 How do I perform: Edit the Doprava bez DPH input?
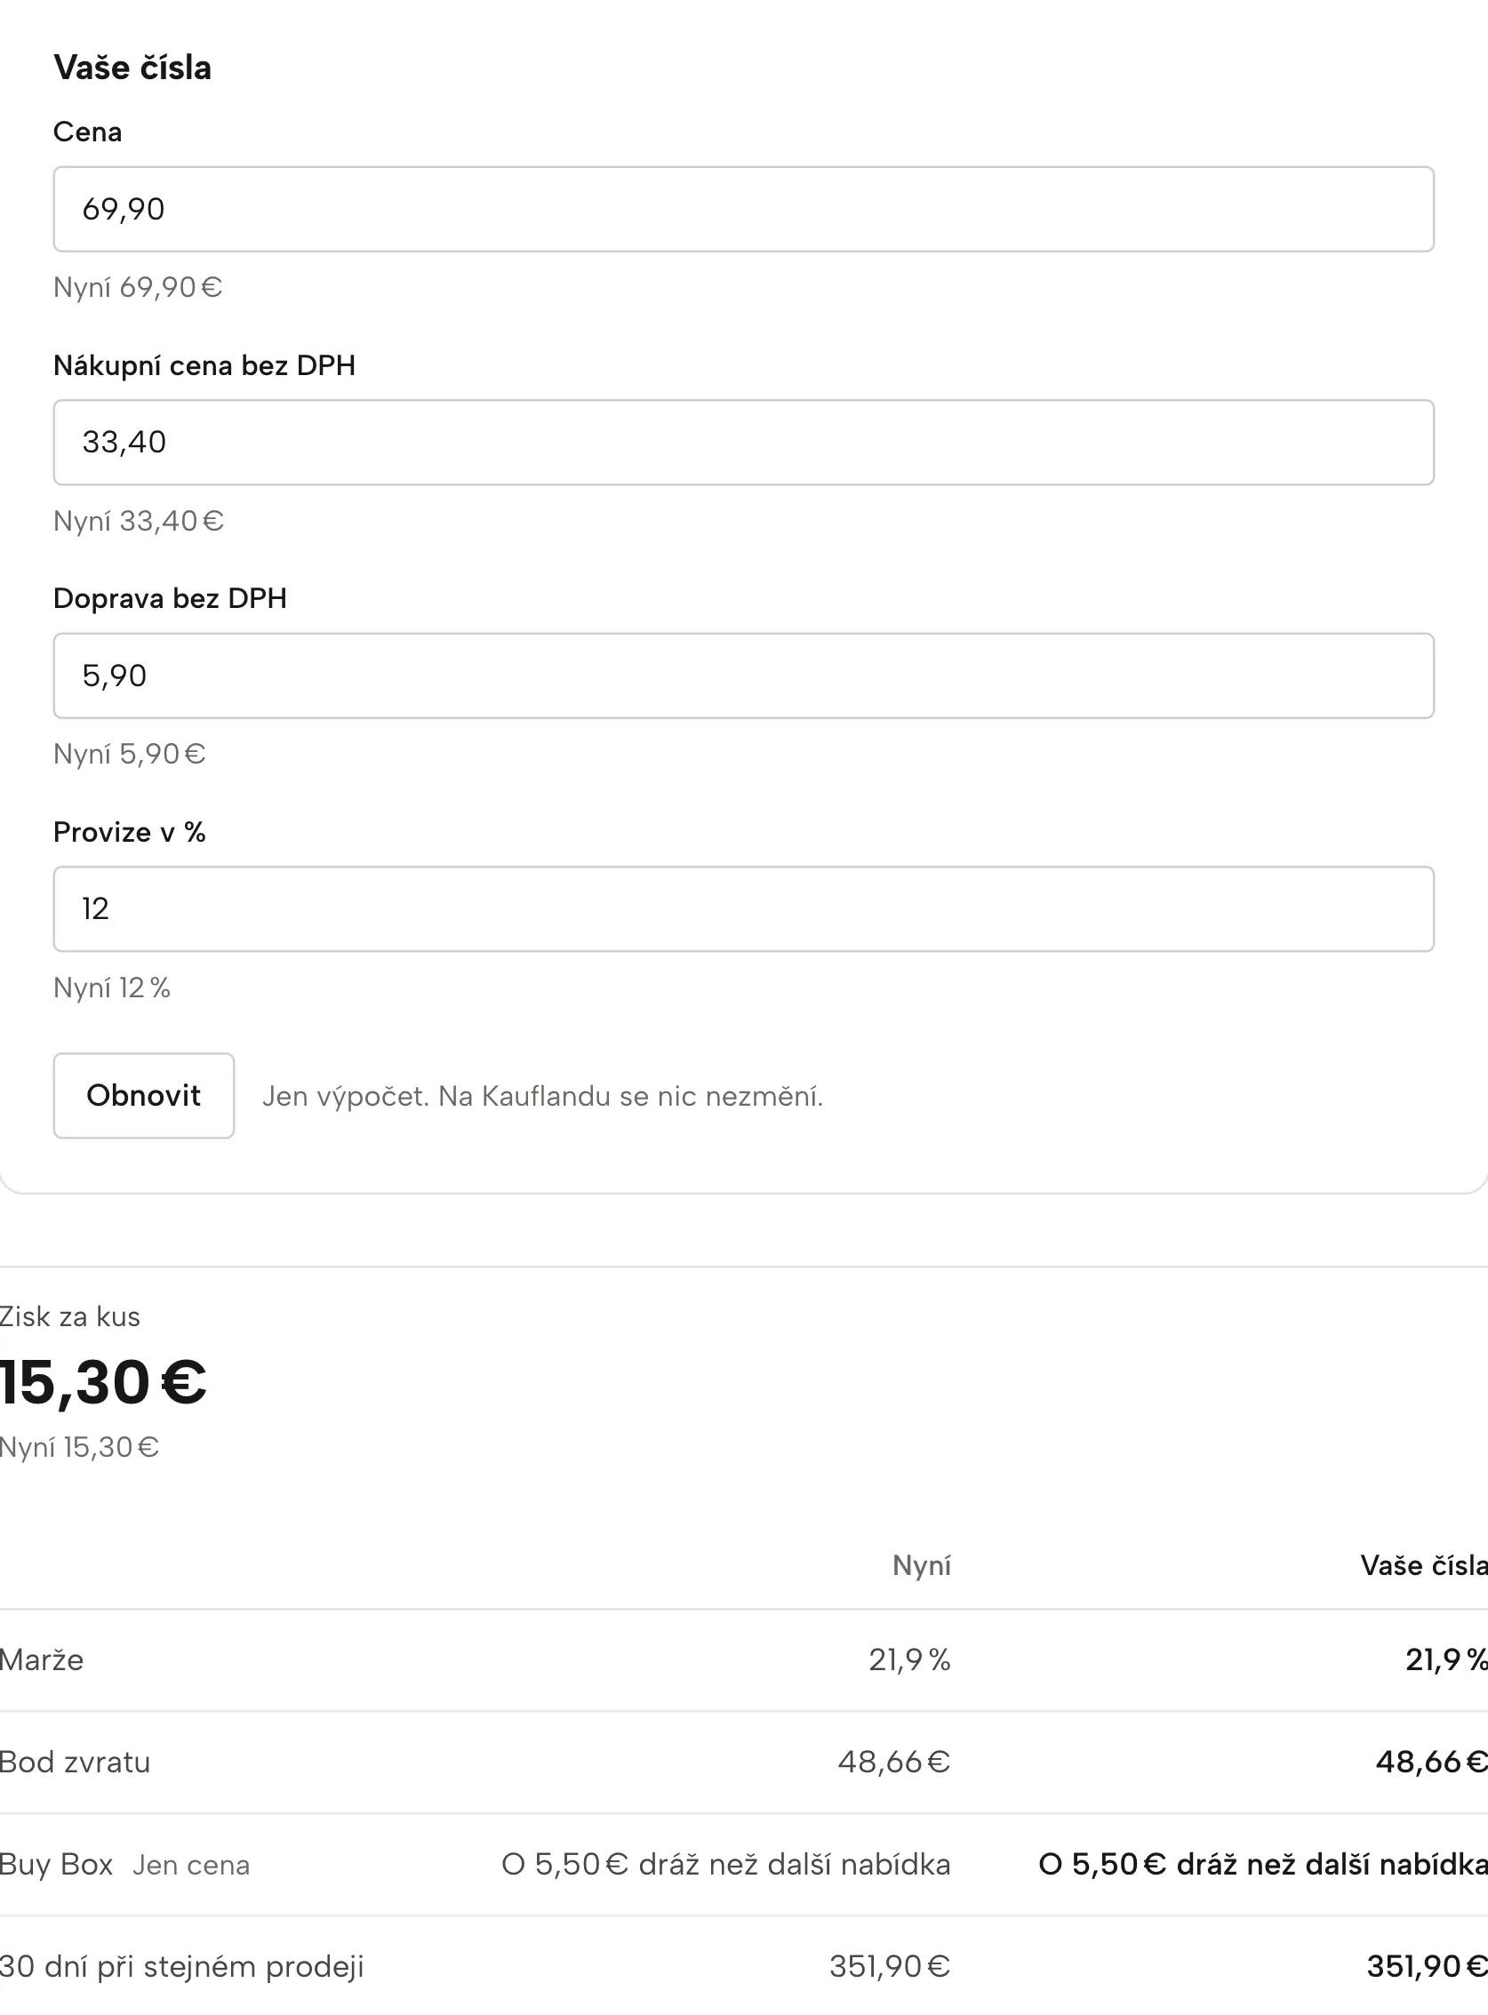tap(743, 676)
